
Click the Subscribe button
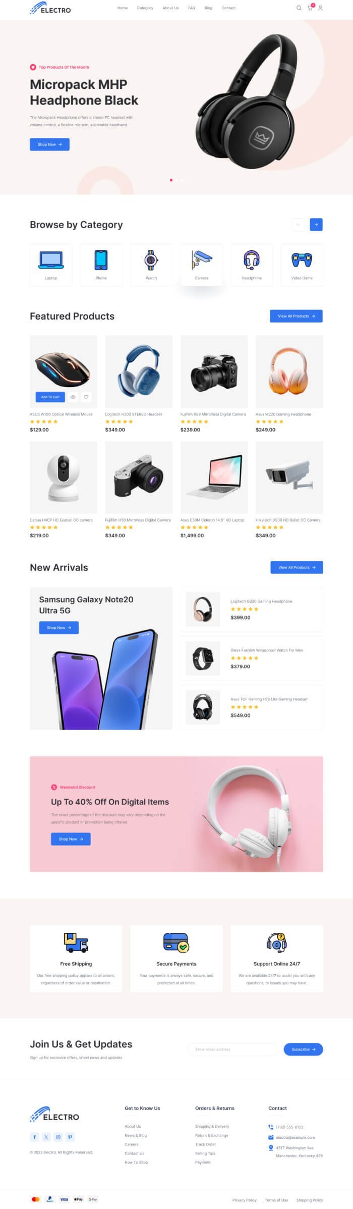303,1049
